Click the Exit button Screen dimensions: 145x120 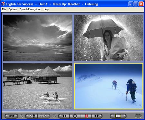click(x=11, y=116)
